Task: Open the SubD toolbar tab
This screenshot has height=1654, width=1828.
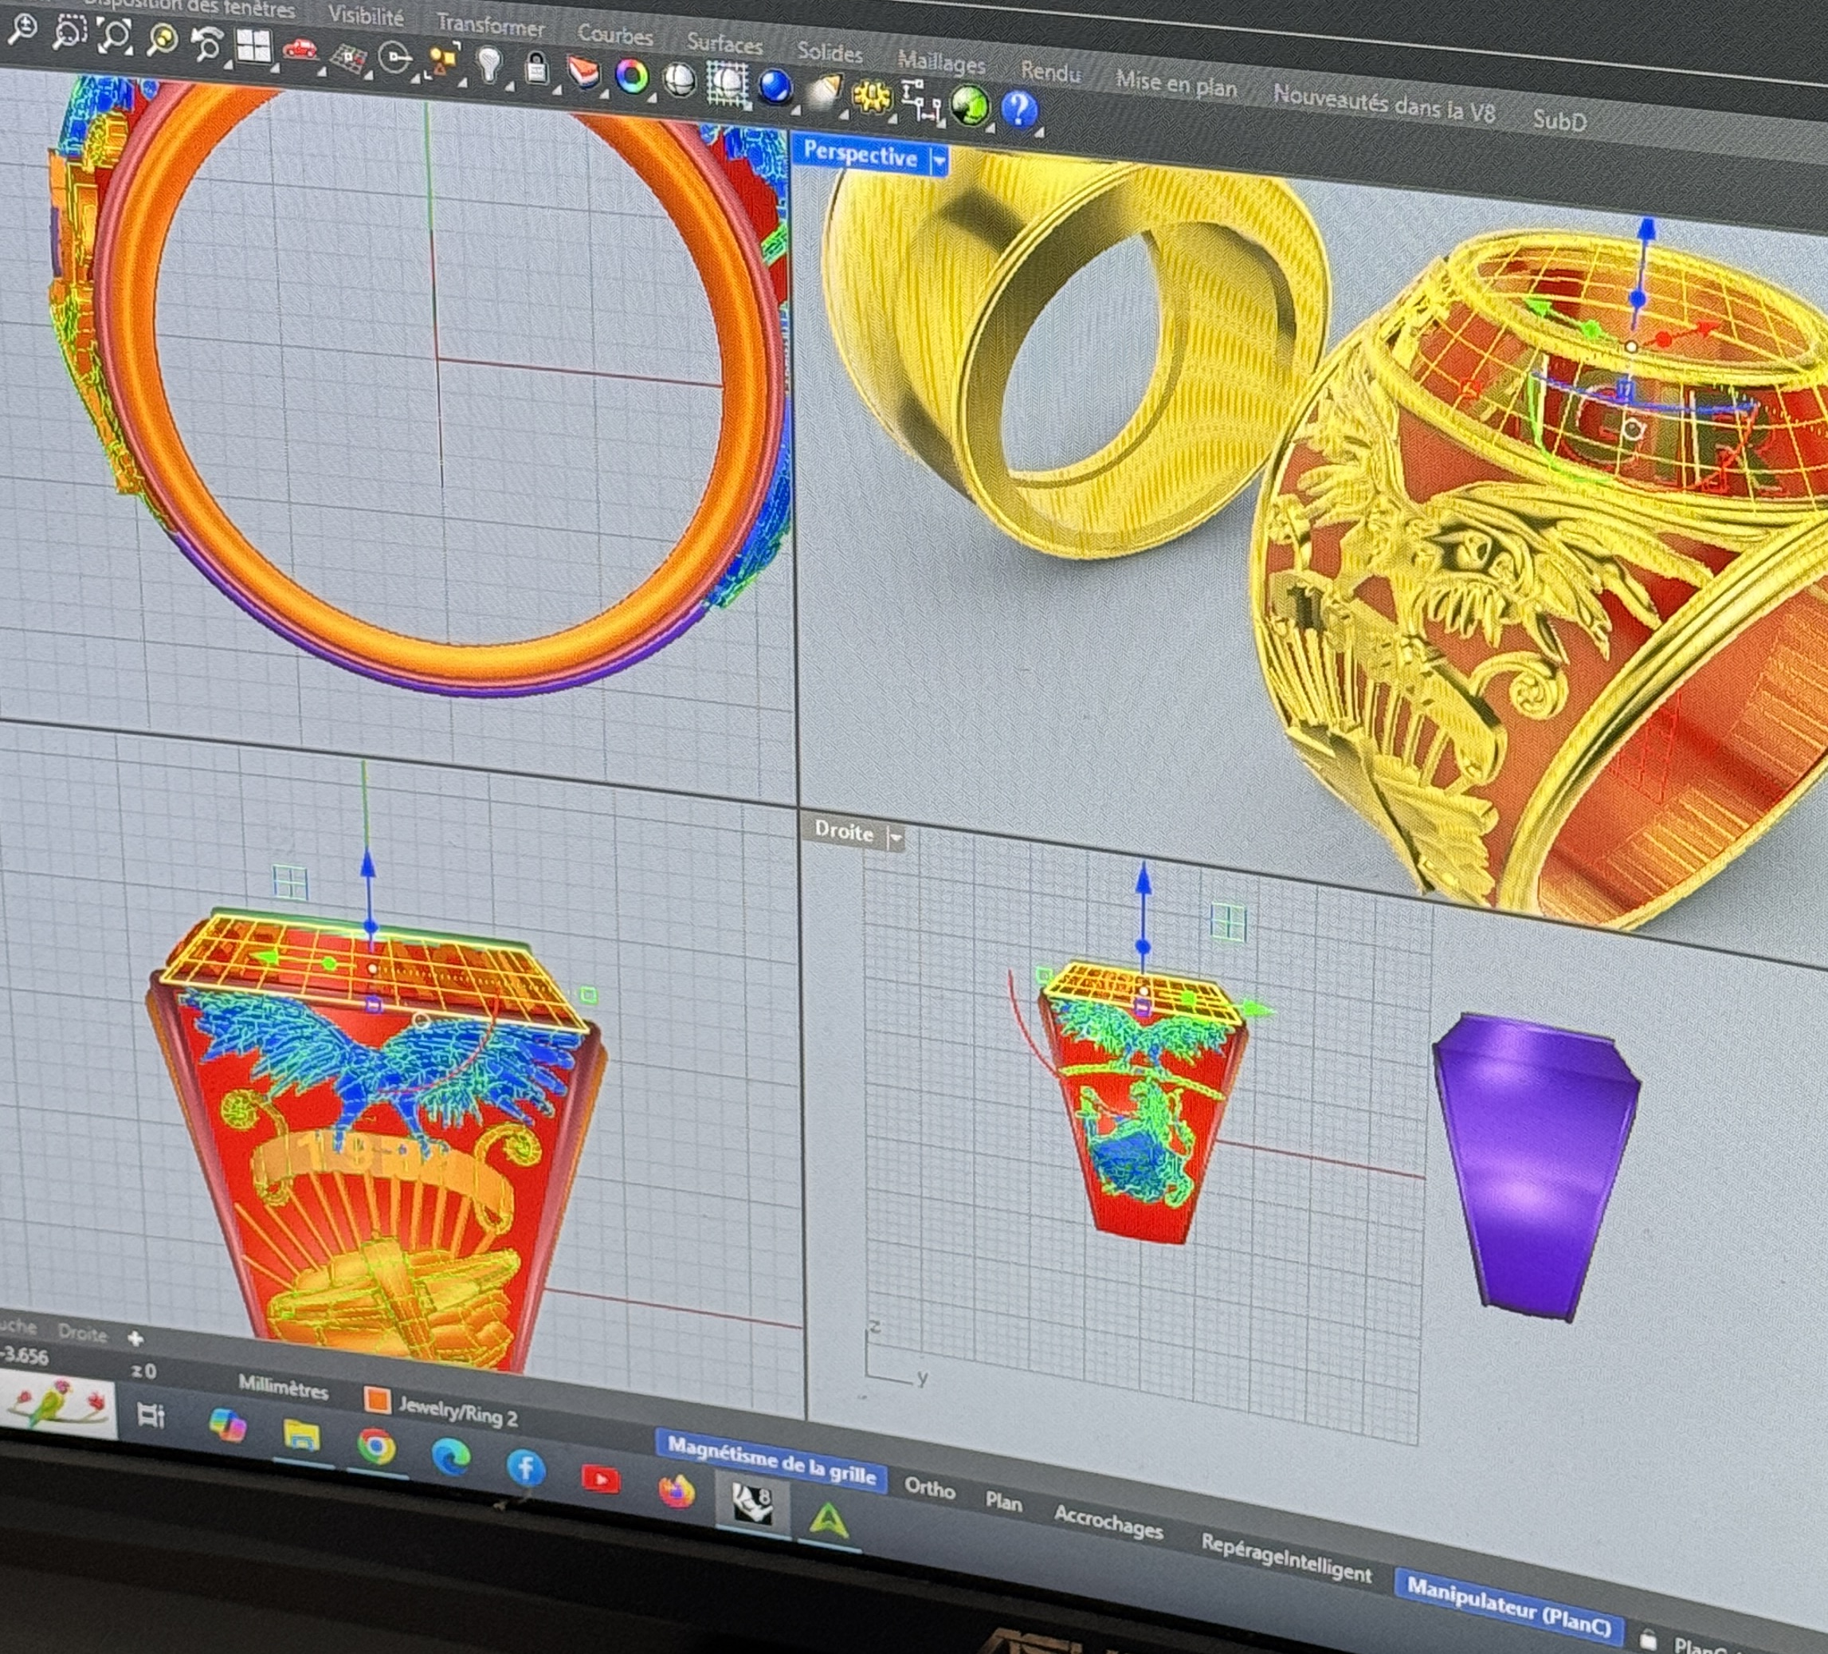Action: [1559, 120]
